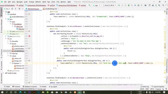Click fold marker at line 213 onClick method
Screen dimensions: 168x94
(32, 31)
